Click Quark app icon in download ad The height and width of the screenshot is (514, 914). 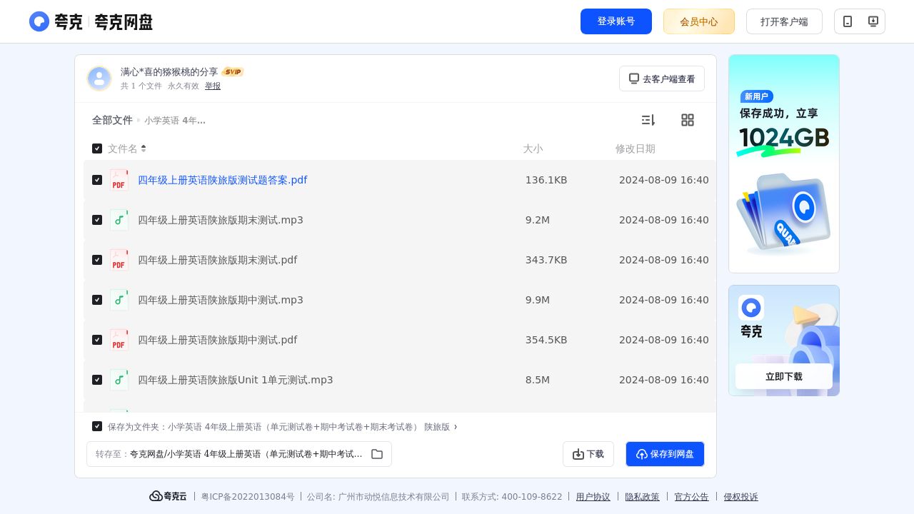coord(751,308)
